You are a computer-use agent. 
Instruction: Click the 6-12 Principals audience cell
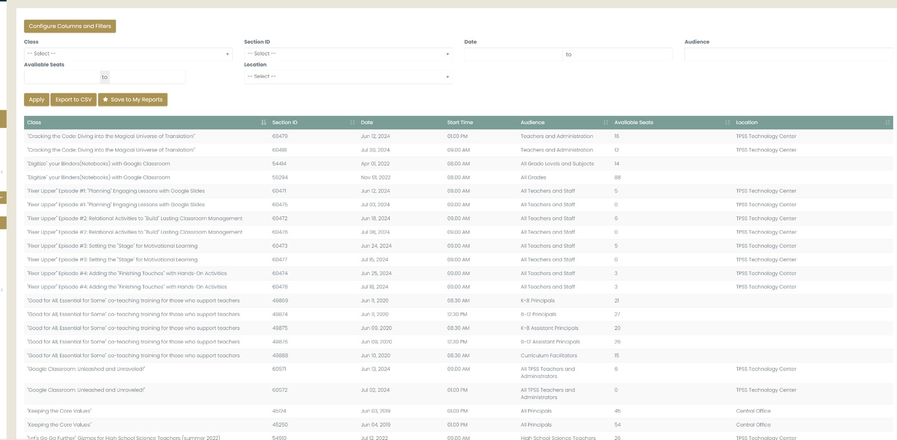click(538, 314)
